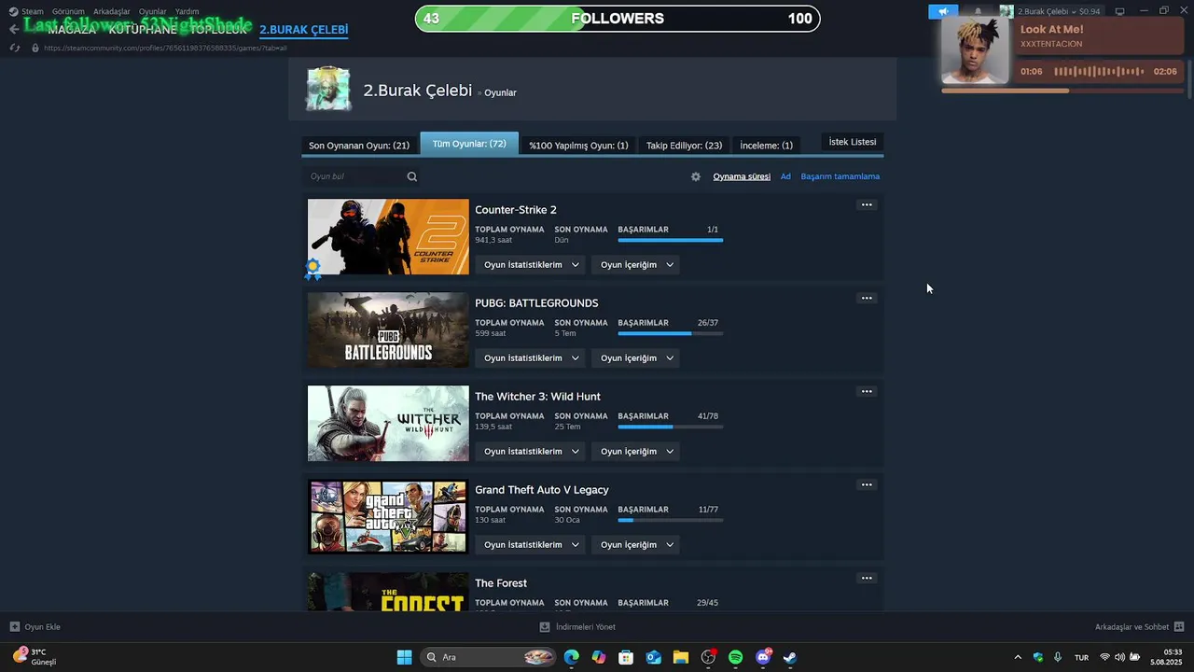Sort games by Başarım tamamlama
This screenshot has height=672, width=1194.
coord(840,176)
